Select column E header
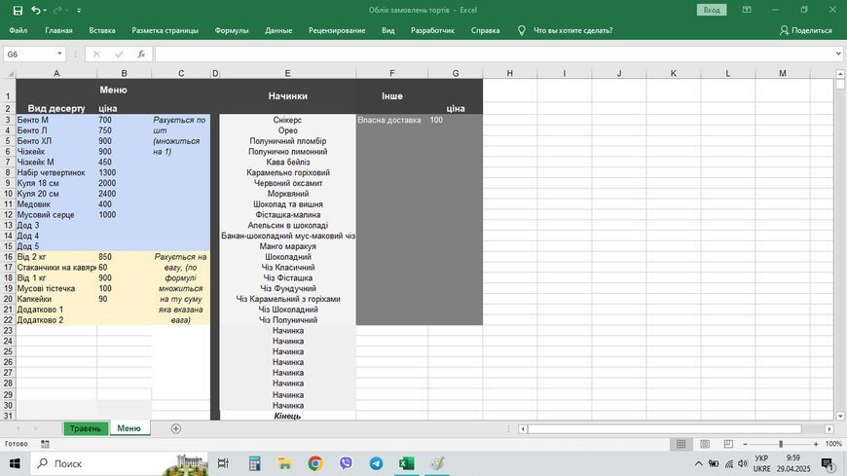The height and width of the screenshot is (476, 847). click(287, 73)
